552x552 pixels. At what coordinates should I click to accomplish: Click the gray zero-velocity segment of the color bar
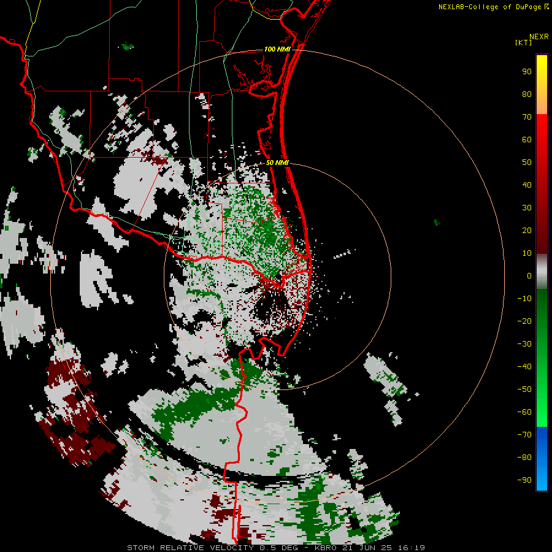(542, 272)
